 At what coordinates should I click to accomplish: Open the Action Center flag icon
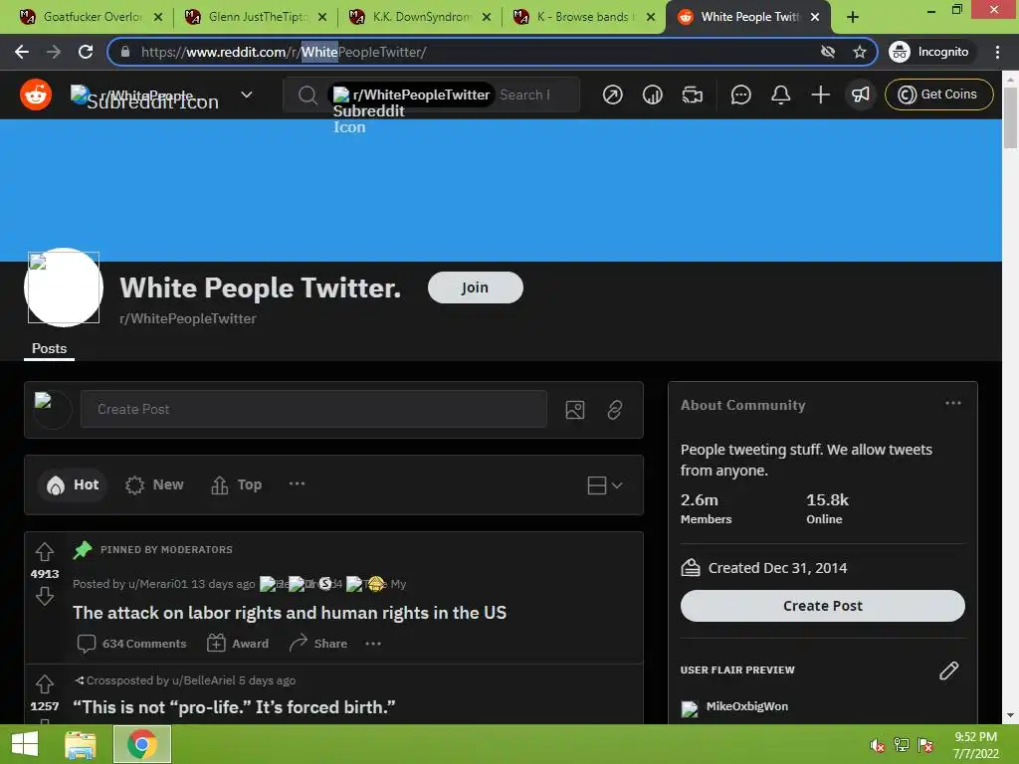coord(924,745)
